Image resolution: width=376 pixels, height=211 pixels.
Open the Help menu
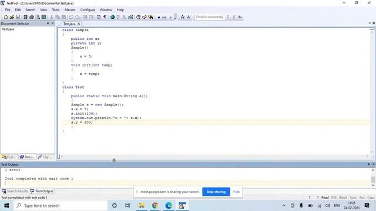point(120,10)
